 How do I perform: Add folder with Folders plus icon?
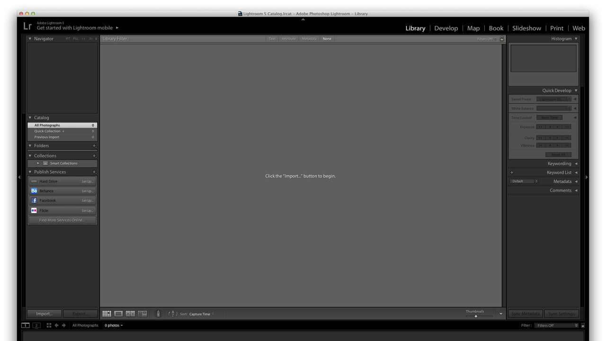click(94, 146)
